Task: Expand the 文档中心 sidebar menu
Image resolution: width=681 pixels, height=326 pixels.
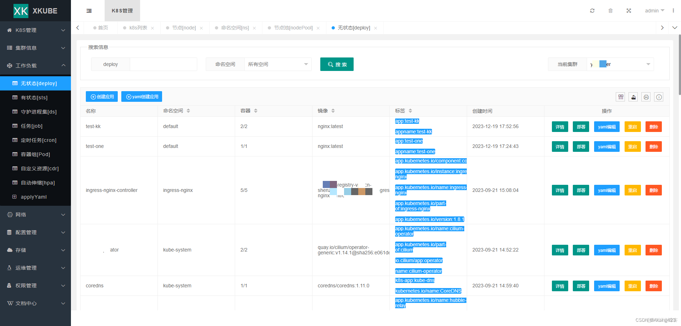Action: pos(35,303)
